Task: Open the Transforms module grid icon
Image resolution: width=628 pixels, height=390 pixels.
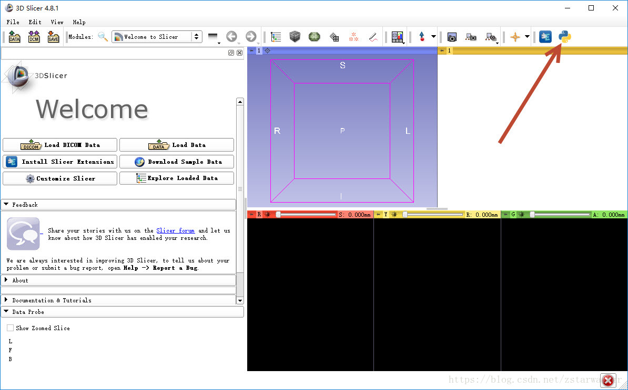Action: 335,37
